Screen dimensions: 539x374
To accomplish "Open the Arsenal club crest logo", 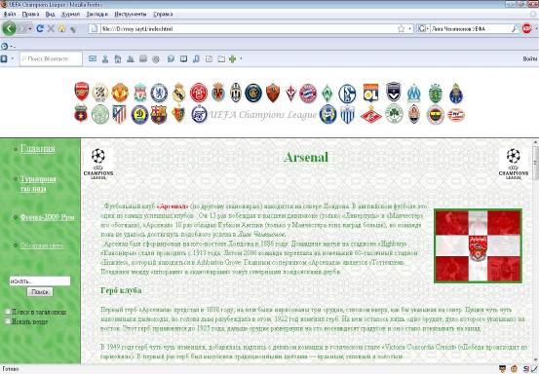I will (82, 92).
